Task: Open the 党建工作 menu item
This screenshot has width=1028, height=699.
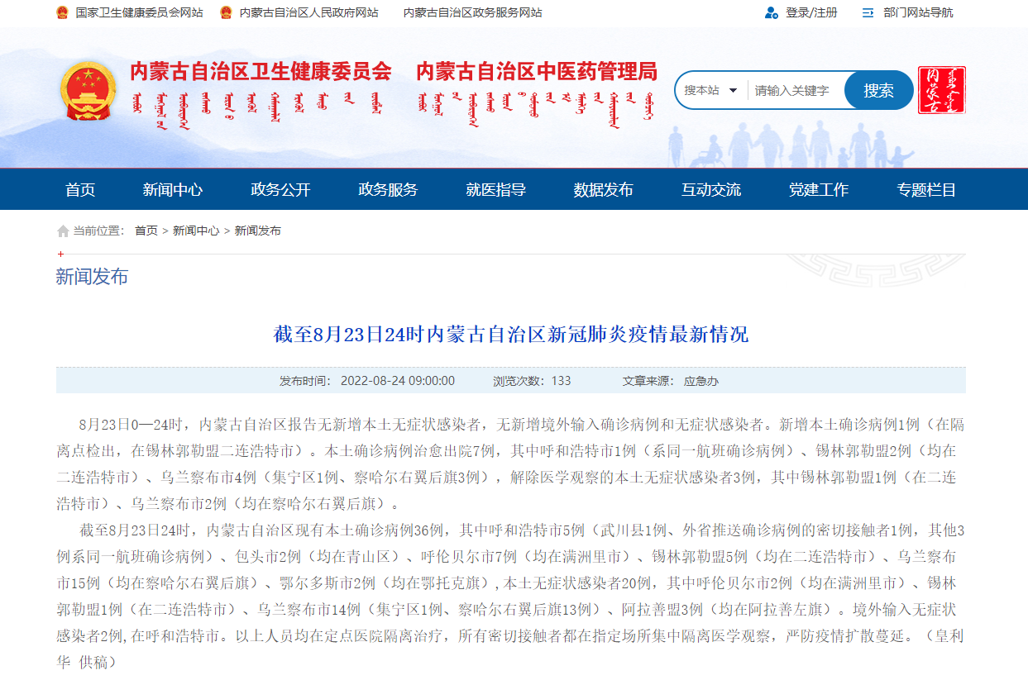Action: (x=818, y=188)
